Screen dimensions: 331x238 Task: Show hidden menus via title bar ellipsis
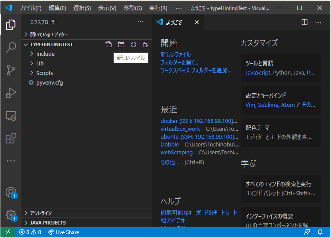(178, 8)
